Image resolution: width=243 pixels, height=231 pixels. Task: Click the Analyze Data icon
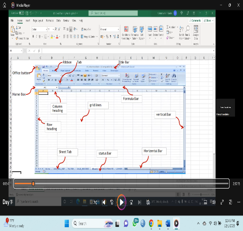click(x=196, y=29)
